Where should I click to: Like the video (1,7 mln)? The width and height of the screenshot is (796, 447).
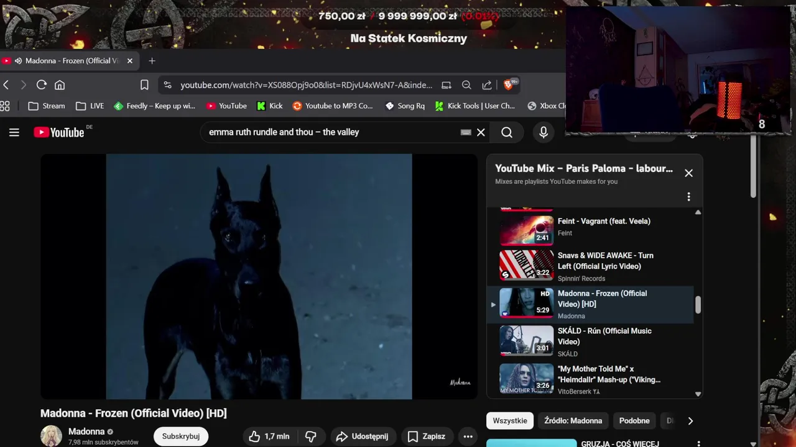(x=269, y=436)
